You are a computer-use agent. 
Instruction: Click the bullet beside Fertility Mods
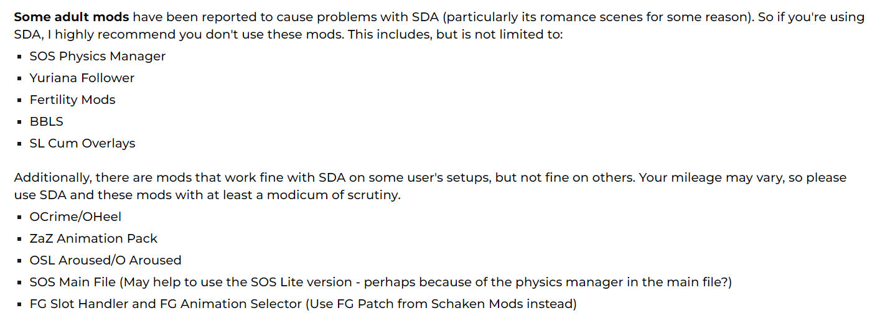coord(20,100)
